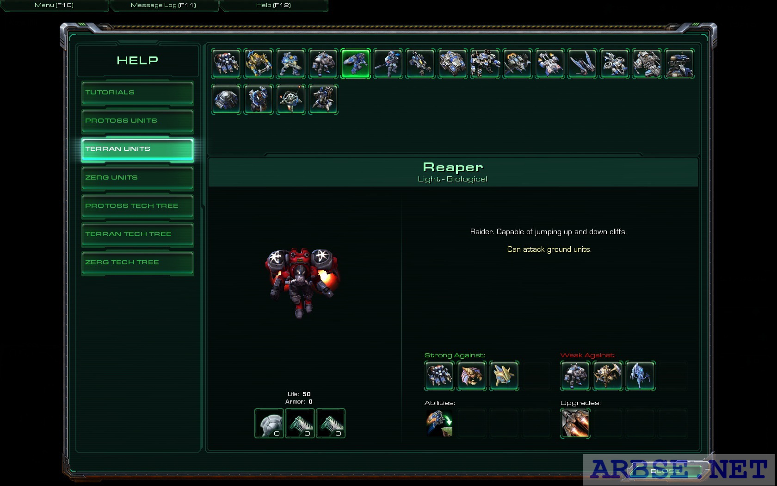Screen dimensions: 777x486
Task: Click the weapon icon next to the armor icon
Action: (300, 423)
